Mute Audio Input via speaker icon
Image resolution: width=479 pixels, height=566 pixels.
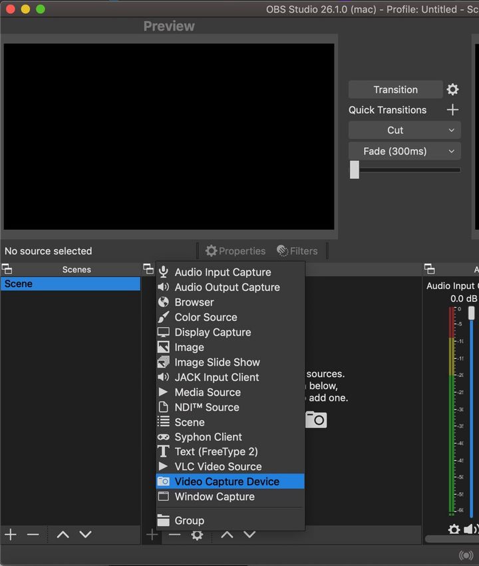point(470,529)
